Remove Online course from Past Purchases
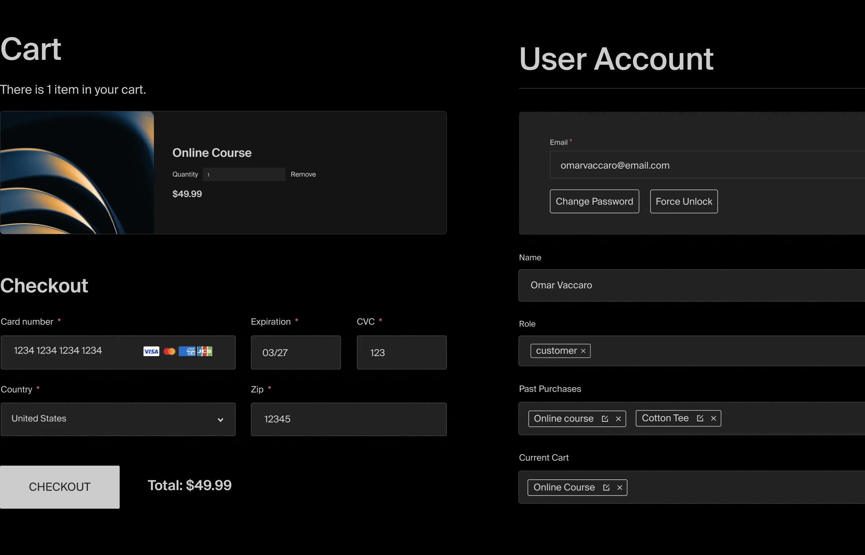Screen dimensions: 865x555 (x=618, y=418)
